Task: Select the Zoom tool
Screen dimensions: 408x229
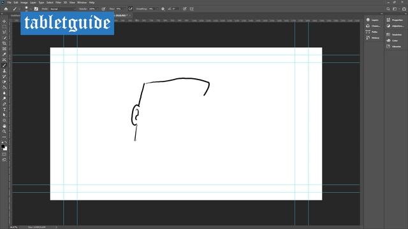Action: point(4,132)
